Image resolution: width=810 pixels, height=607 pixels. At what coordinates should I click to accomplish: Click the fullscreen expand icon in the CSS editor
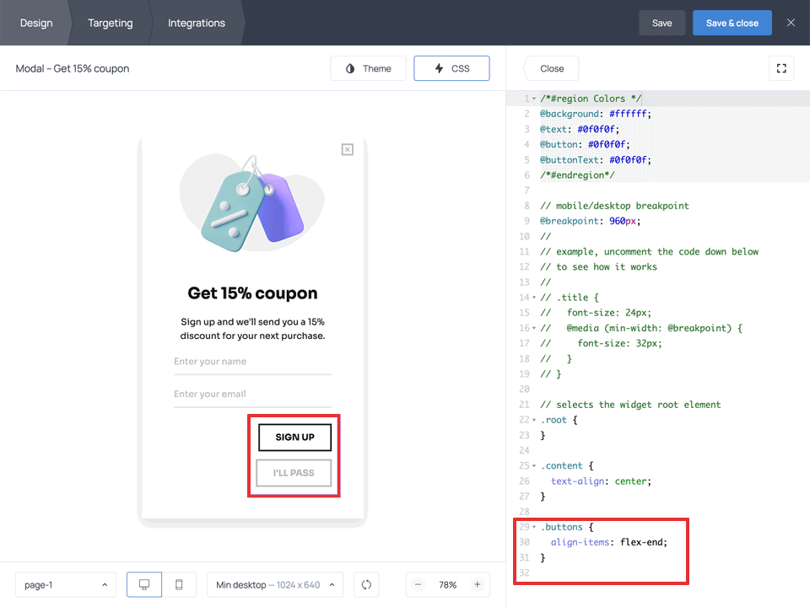[781, 68]
